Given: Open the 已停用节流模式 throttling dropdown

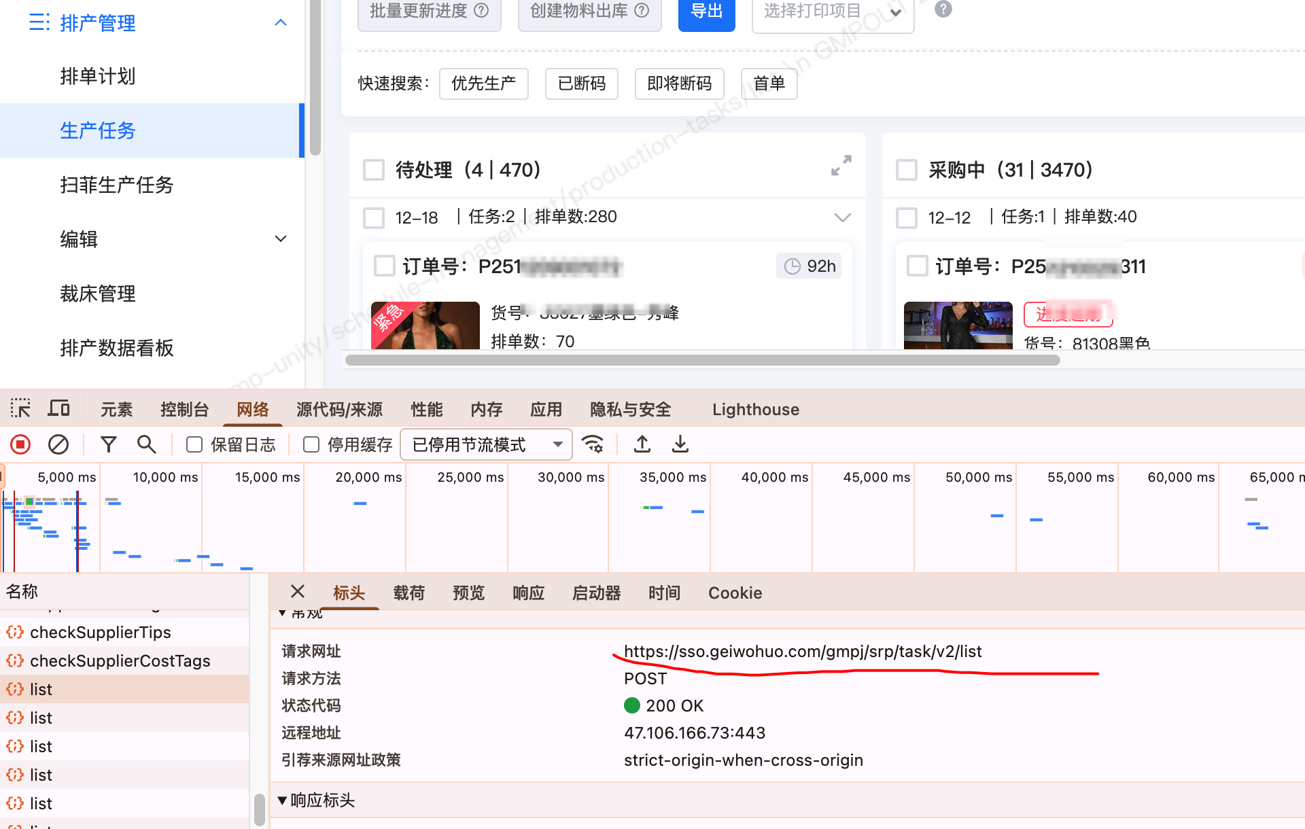Looking at the screenshot, I should pos(486,445).
